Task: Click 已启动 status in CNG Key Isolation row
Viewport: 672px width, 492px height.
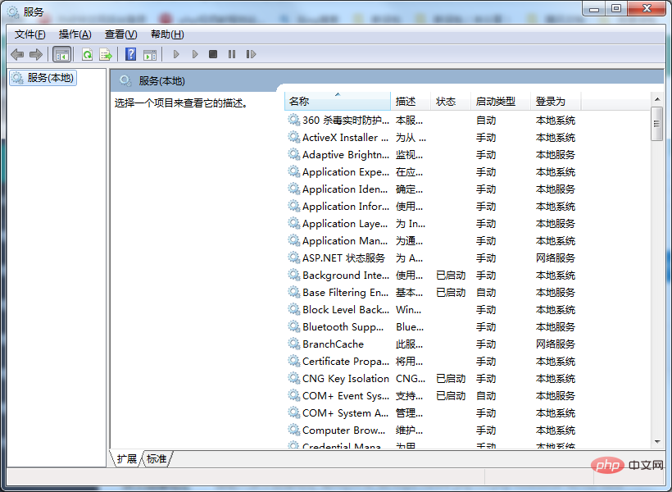Action: (x=451, y=378)
